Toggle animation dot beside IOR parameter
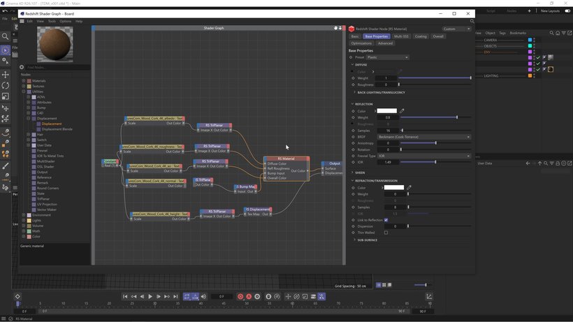 point(353,162)
